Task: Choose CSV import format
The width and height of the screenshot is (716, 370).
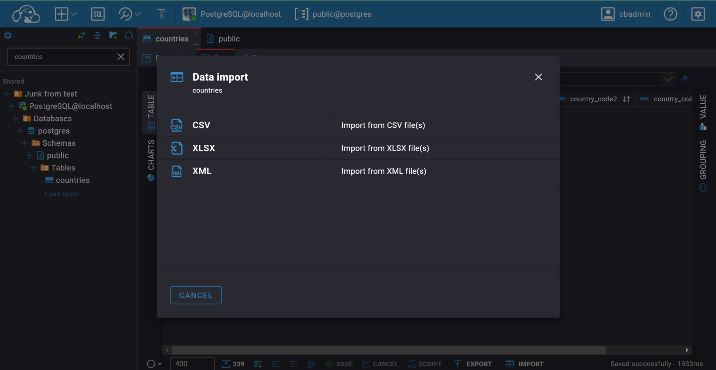Action: coord(358,125)
